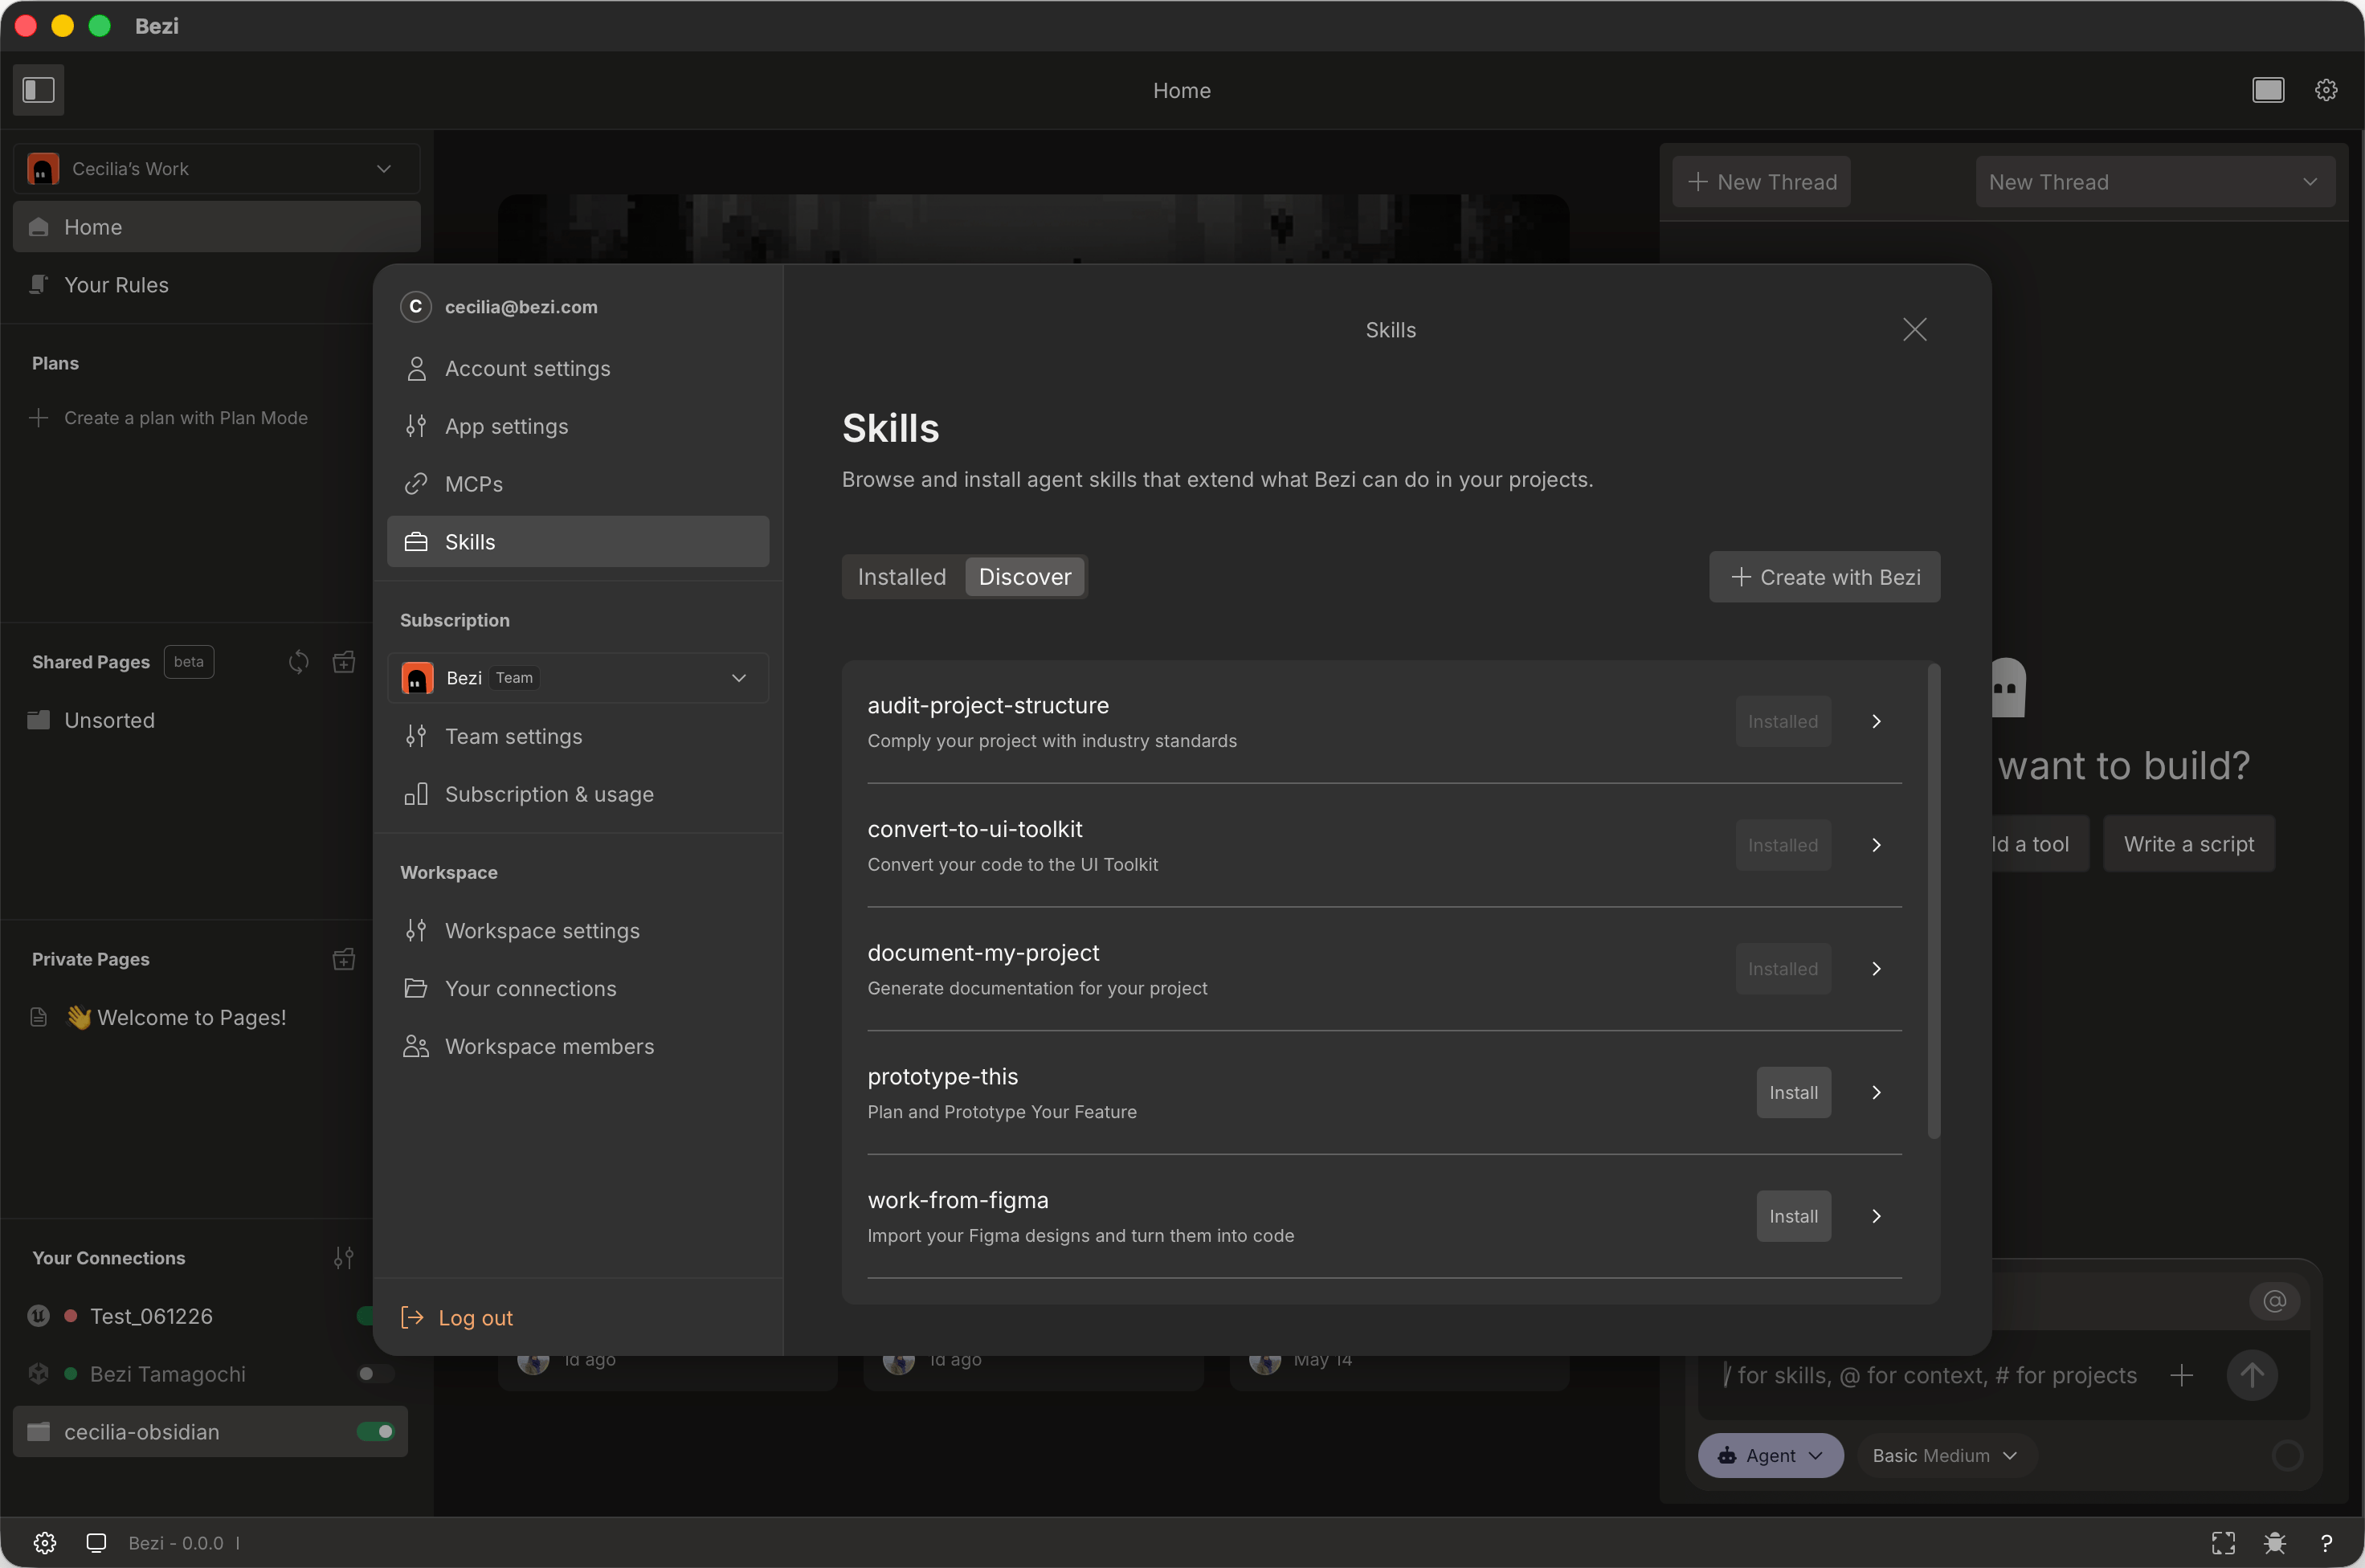Click the + New Thread button
The height and width of the screenshot is (1568, 2365).
1761,181
